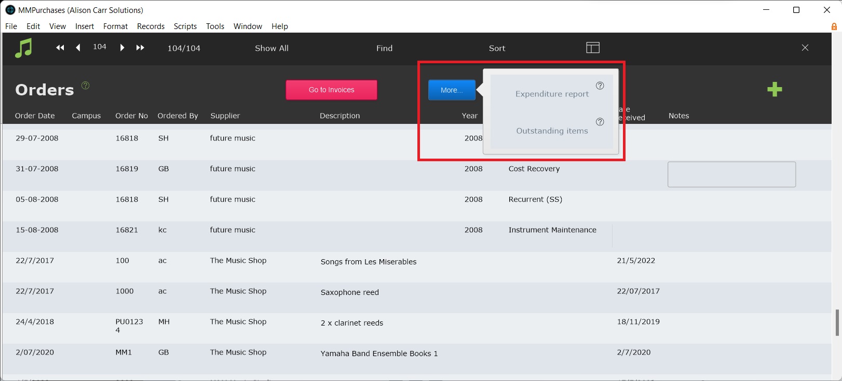Screen dimensions: 842x381
Task: Open the Window menu
Action: pyautogui.click(x=248, y=26)
